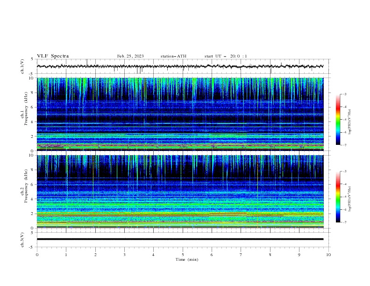
Task: Click time axis tick label "8"
Action: coord(270,255)
